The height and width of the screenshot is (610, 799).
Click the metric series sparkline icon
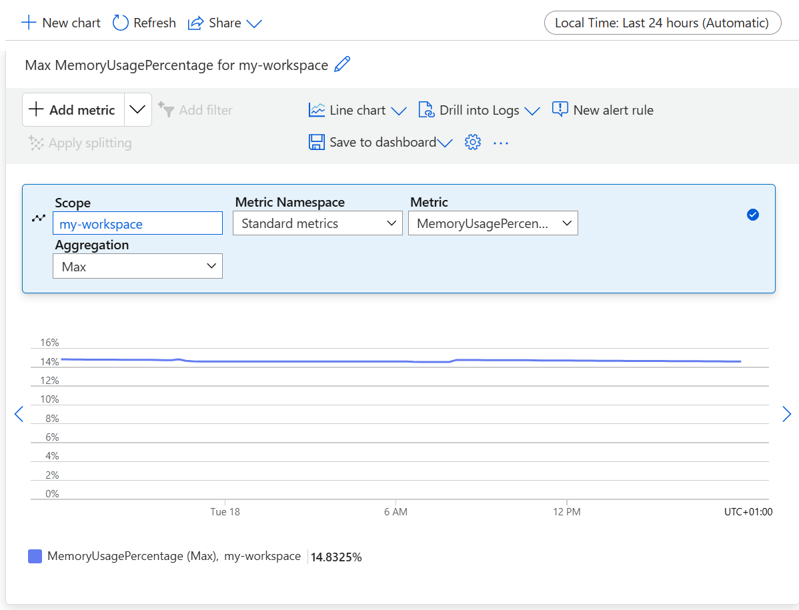click(x=38, y=217)
